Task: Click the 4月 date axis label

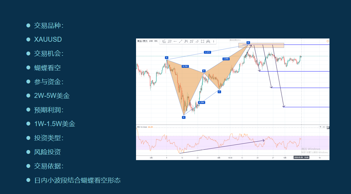Action: pyautogui.click(x=219, y=158)
